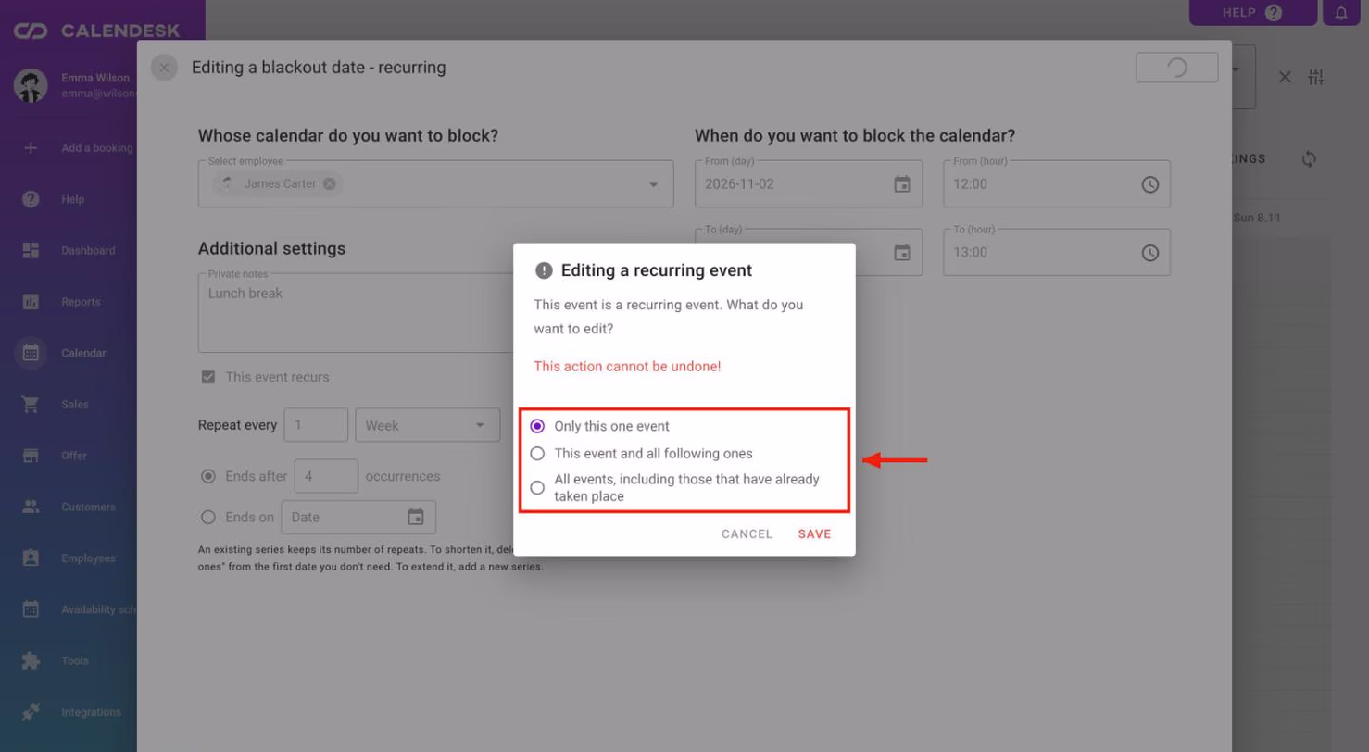The width and height of the screenshot is (1369, 752).
Task: Open the Week repeat interval dropdown
Action: pyautogui.click(x=428, y=425)
